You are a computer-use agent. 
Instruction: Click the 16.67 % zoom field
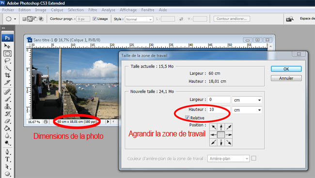coord(34,122)
